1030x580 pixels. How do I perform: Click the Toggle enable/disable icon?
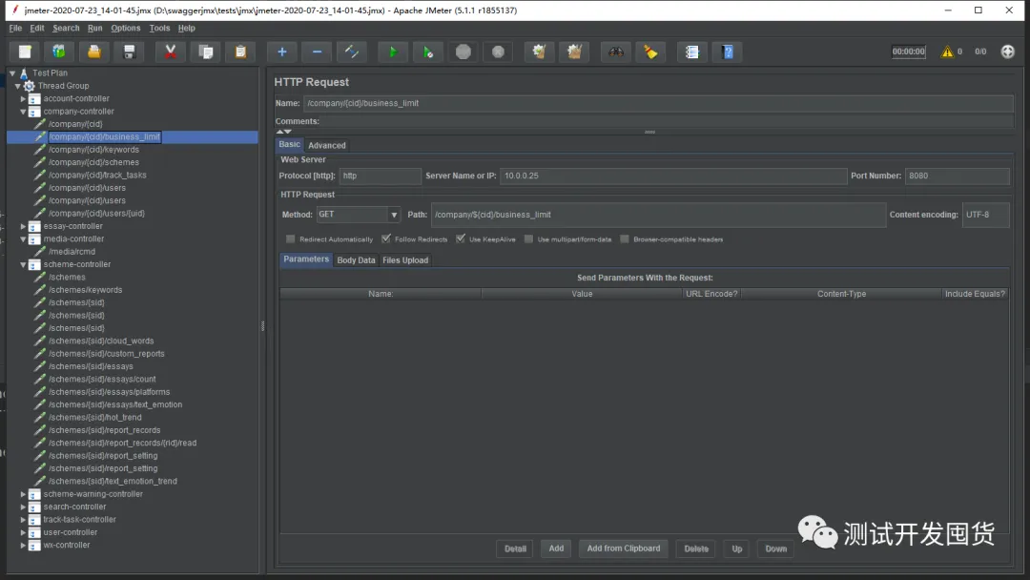[351, 52]
